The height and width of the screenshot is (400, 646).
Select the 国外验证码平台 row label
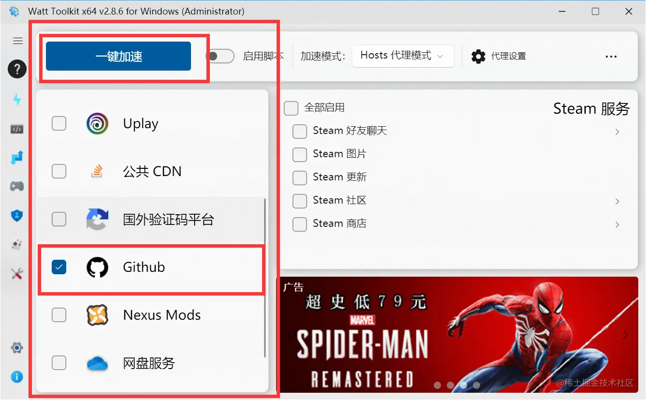click(x=168, y=220)
